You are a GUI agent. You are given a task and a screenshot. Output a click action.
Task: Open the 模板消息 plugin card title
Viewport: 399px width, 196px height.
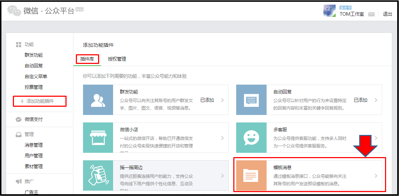coord(282,167)
